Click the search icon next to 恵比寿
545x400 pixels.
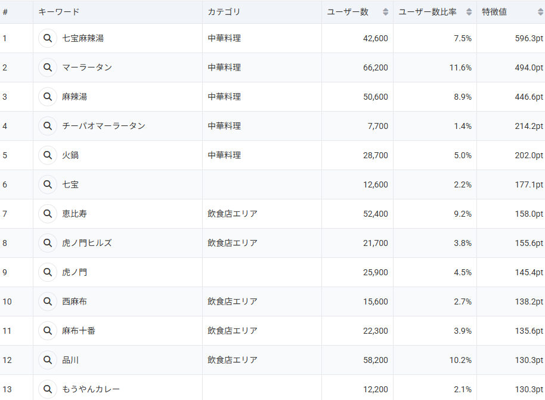(48, 214)
